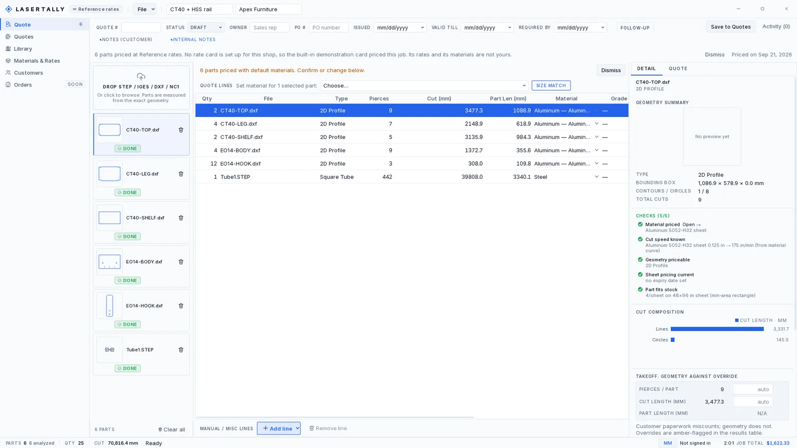This screenshot has height=448, width=797.
Task: Open the File menu
Action: coord(144,9)
